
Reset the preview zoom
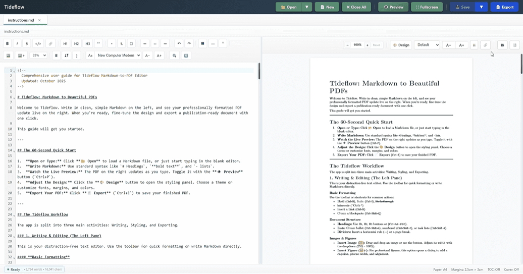pos(376,45)
